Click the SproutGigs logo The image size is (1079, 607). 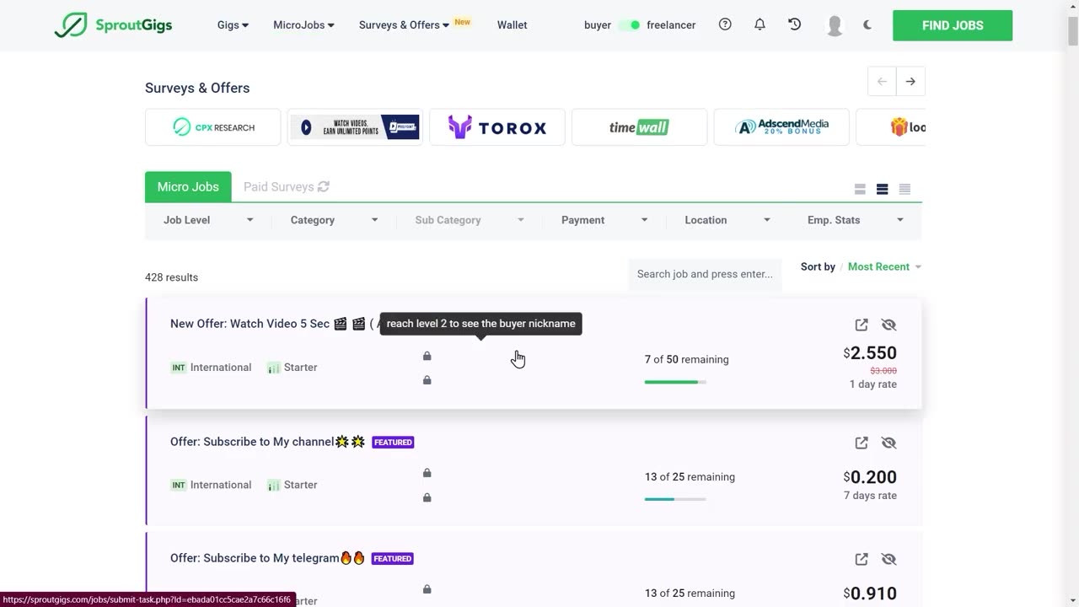pyautogui.click(x=113, y=25)
